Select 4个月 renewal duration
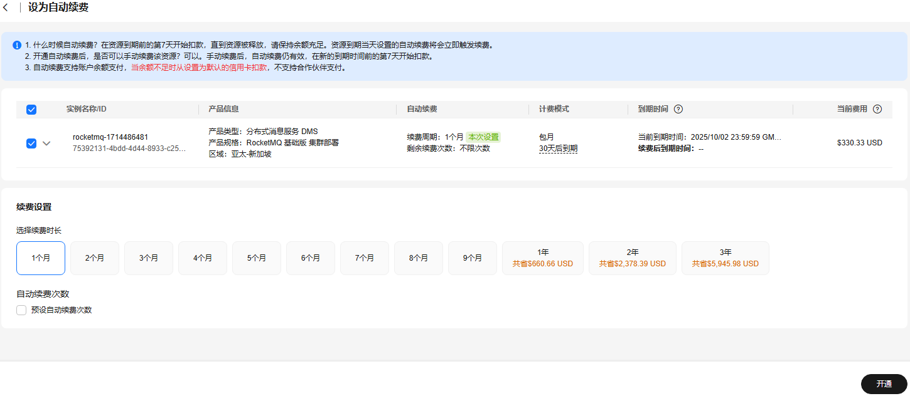This screenshot has width=910, height=396. click(x=203, y=258)
